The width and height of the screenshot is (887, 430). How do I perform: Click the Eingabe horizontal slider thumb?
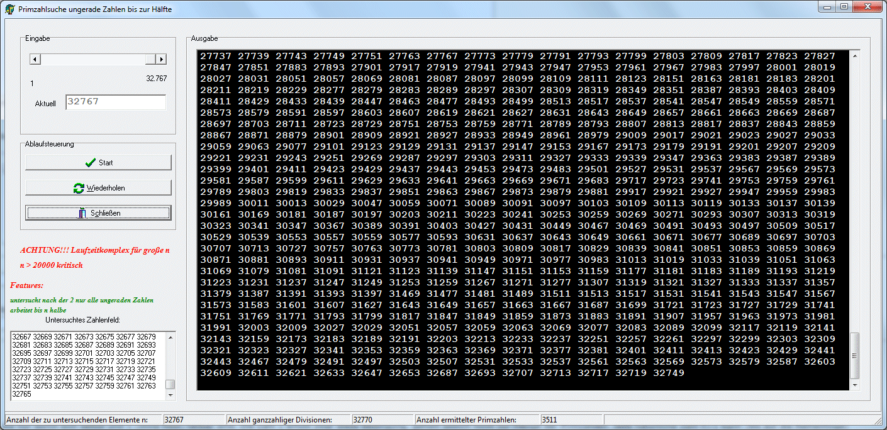pyautogui.click(x=150, y=59)
